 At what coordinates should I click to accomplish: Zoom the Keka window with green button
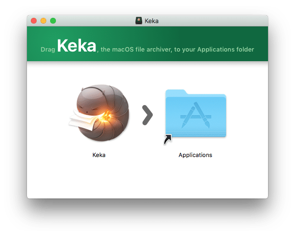(x=53, y=21)
